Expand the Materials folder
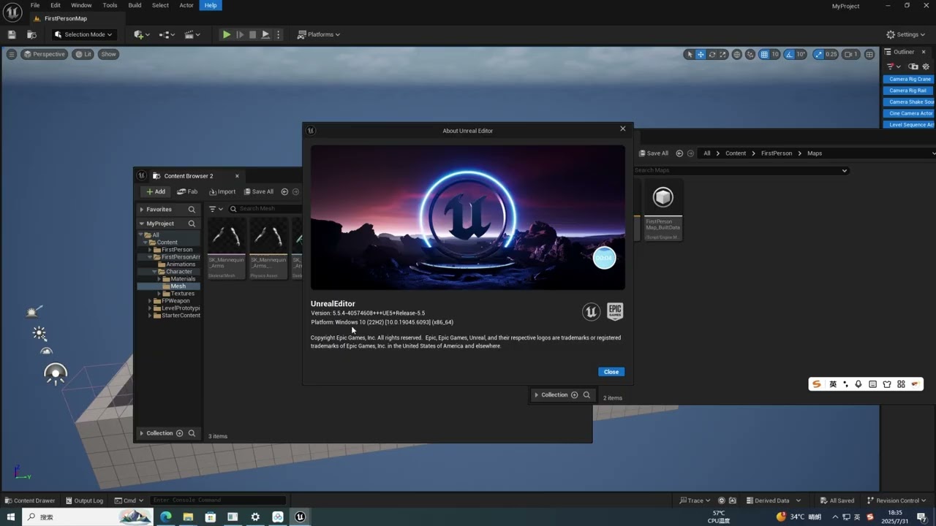This screenshot has height=526, width=936. 159,279
